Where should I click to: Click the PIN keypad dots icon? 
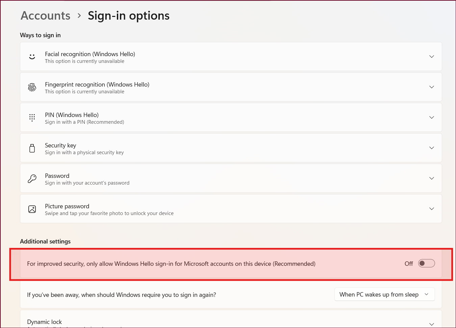tap(32, 118)
